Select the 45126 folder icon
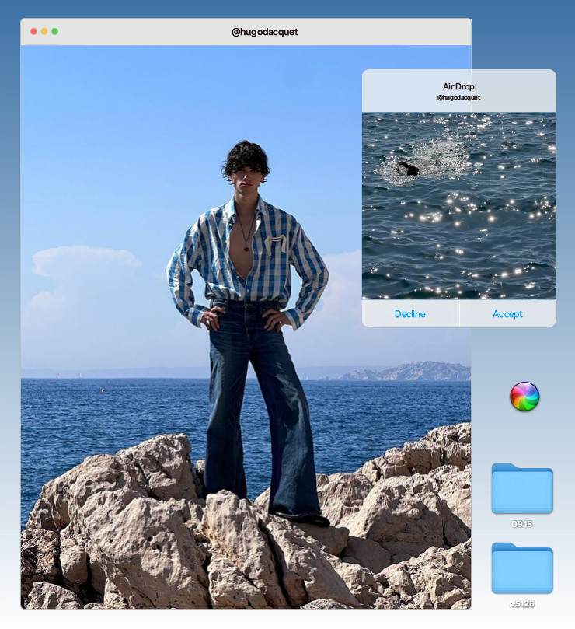Image resolution: width=575 pixels, height=629 pixels. pos(522,568)
